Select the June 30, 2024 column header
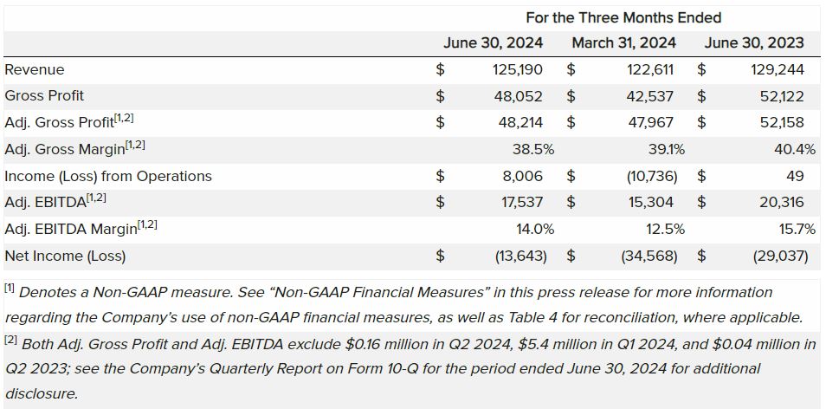 pyautogui.click(x=493, y=42)
